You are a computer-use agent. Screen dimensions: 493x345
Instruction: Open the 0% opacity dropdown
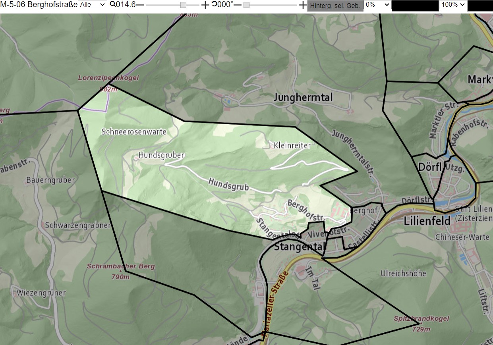click(x=378, y=5)
